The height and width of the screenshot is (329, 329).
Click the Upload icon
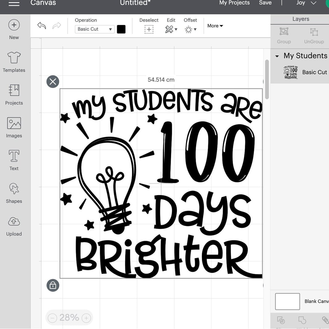click(14, 226)
